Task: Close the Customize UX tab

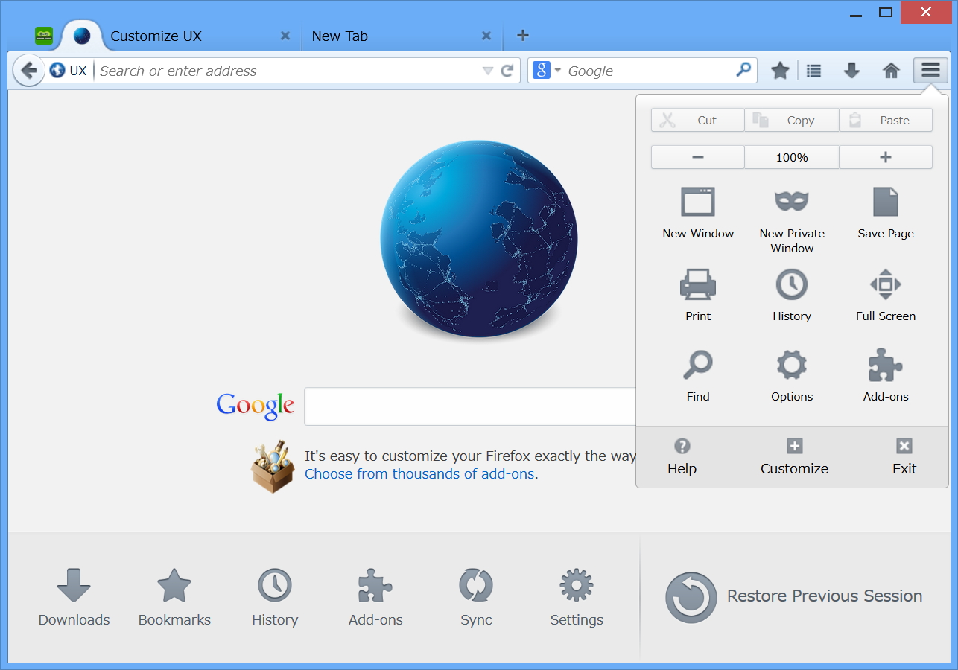Action: tap(285, 36)
